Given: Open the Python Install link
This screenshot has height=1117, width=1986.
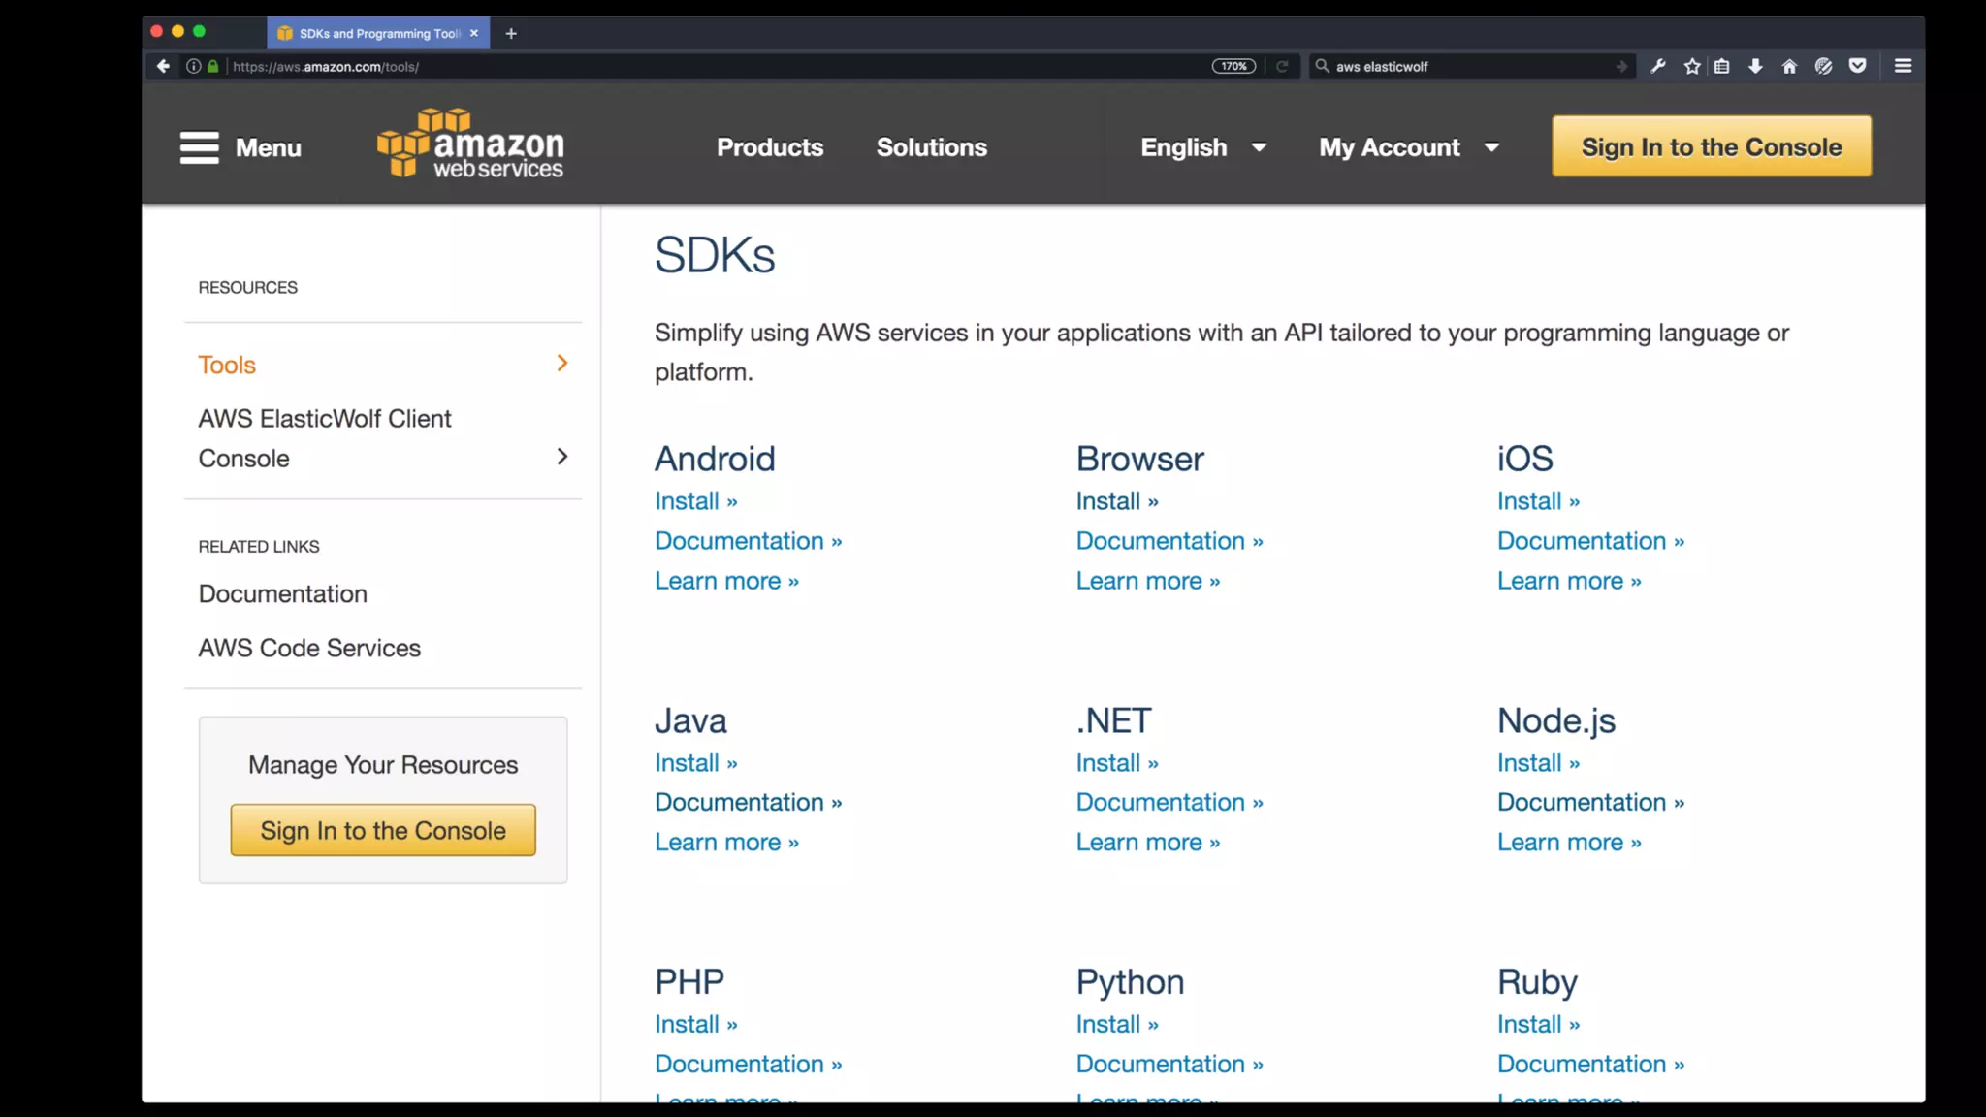Looking at the screenshot, I should click(x=1117, y=1024).
